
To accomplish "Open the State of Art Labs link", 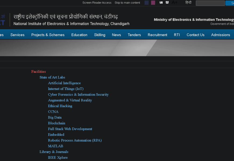I will 52,77.
